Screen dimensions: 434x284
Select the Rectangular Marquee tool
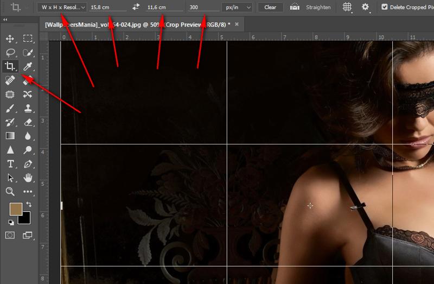(28, 39)
